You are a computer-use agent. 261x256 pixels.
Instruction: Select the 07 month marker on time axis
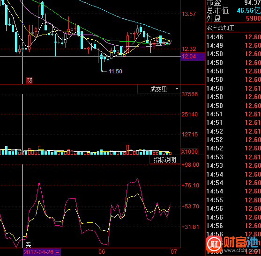174,252
